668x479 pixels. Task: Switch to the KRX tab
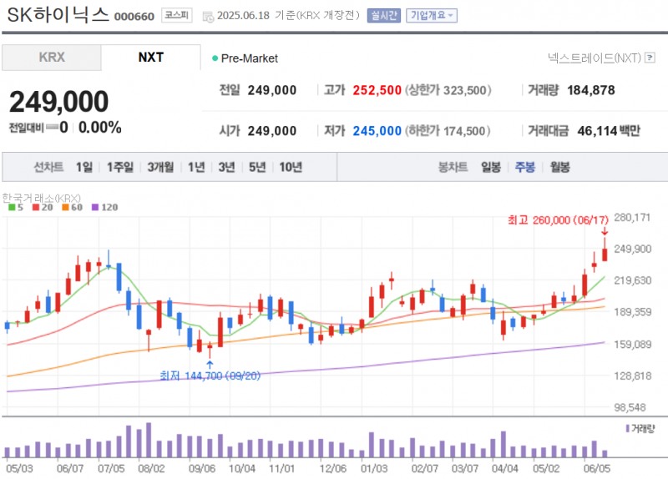tap(51, 58)
